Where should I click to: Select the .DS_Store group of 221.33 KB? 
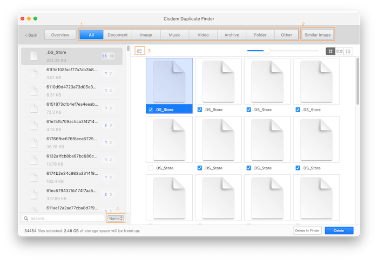(x=72, y=56)
